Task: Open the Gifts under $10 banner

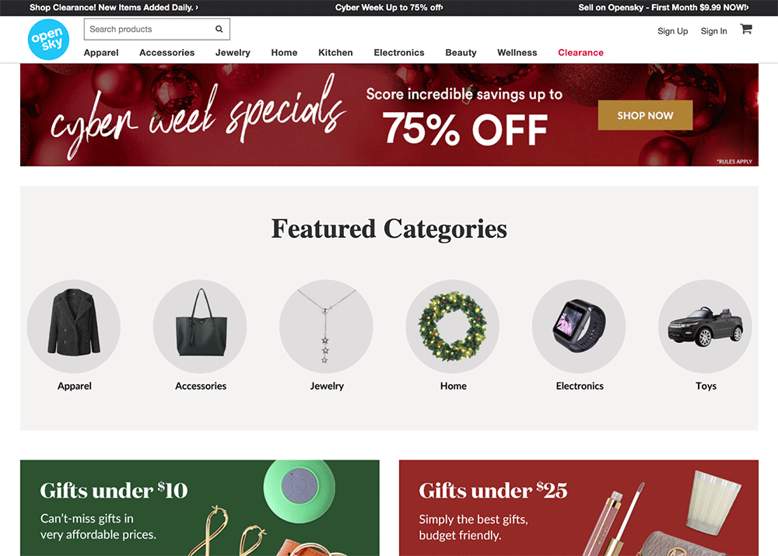Action: tap(200, 508)
